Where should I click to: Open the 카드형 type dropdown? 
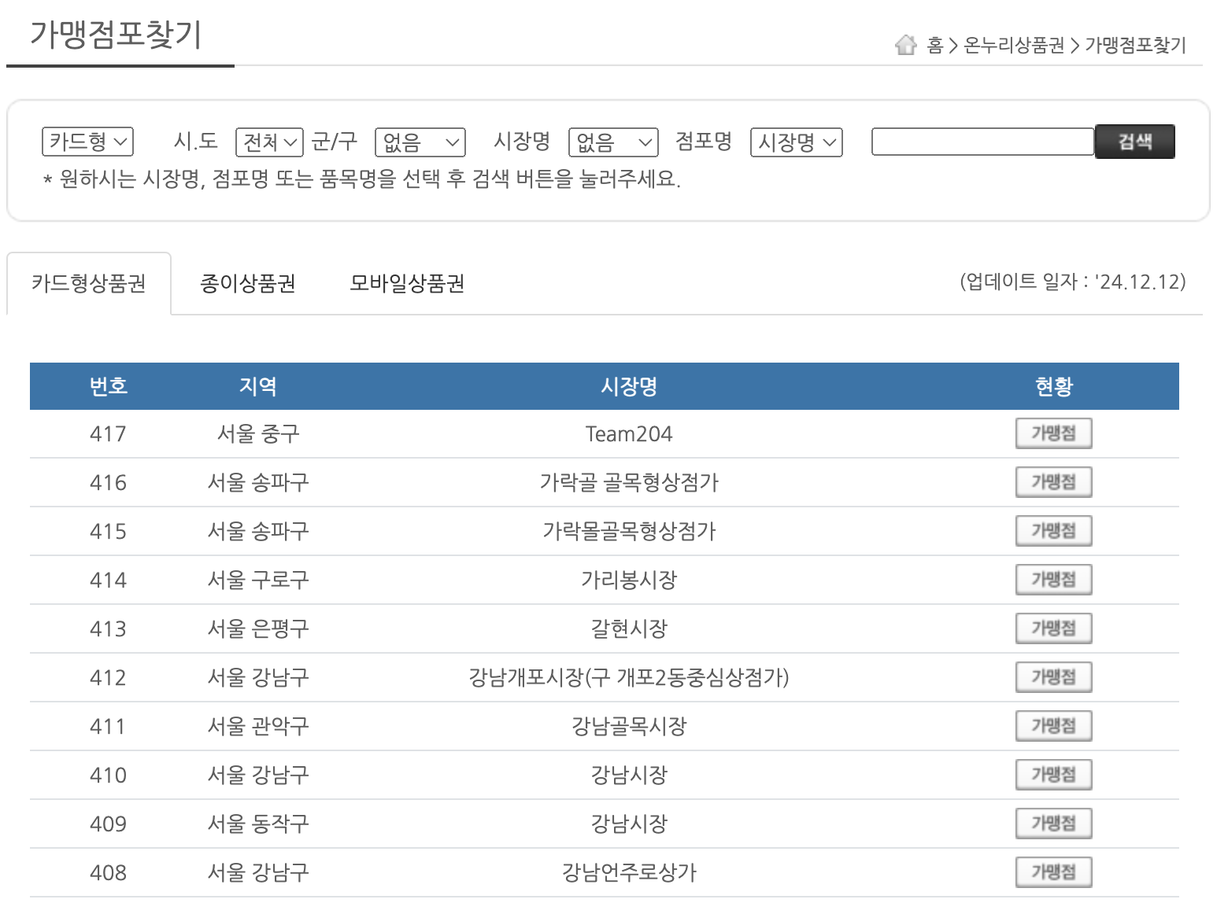[87, 142]
